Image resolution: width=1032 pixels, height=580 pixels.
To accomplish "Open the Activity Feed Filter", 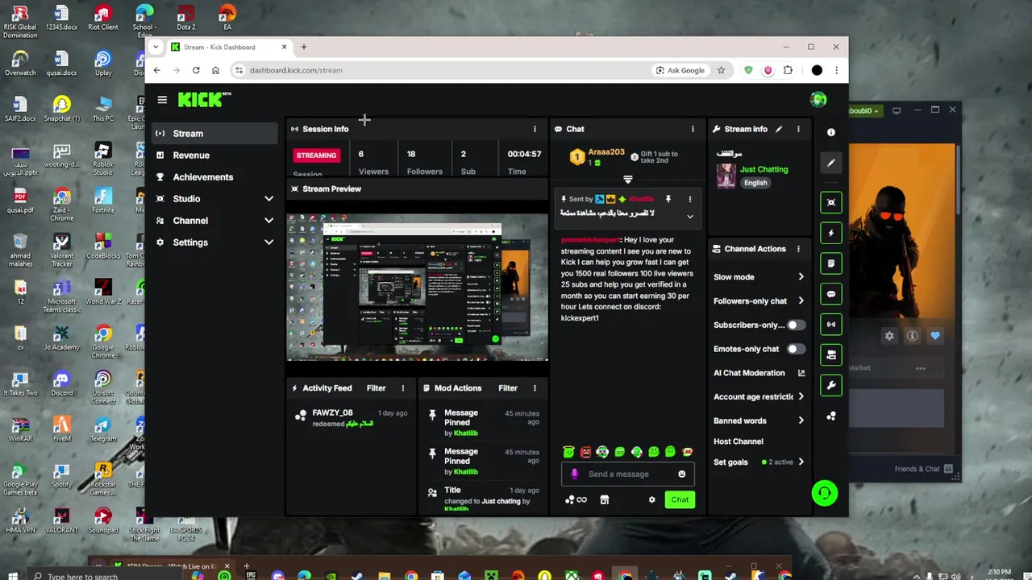I will click(376, 388).
